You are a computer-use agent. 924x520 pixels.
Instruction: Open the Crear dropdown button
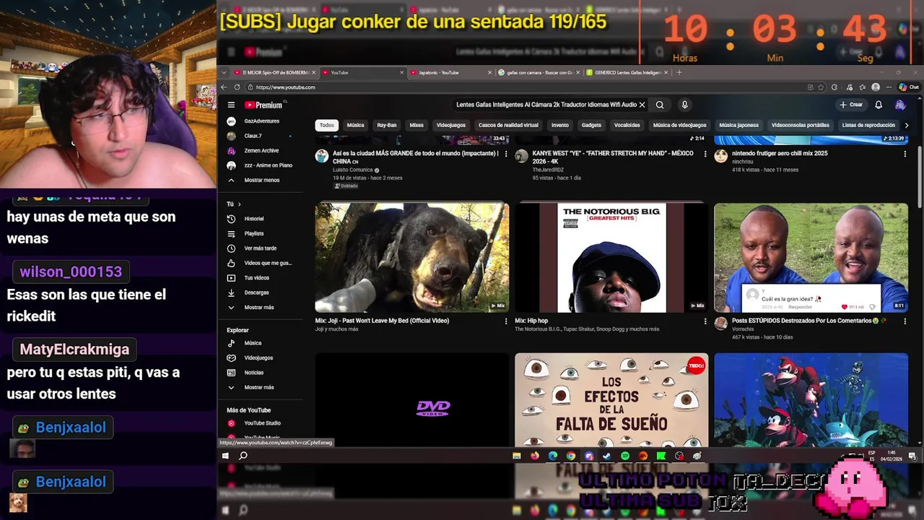coord(852,105)
